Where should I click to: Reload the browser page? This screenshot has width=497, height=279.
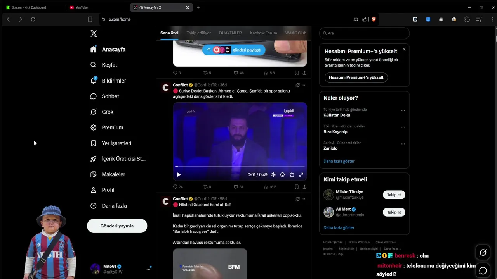click(33, 19)
